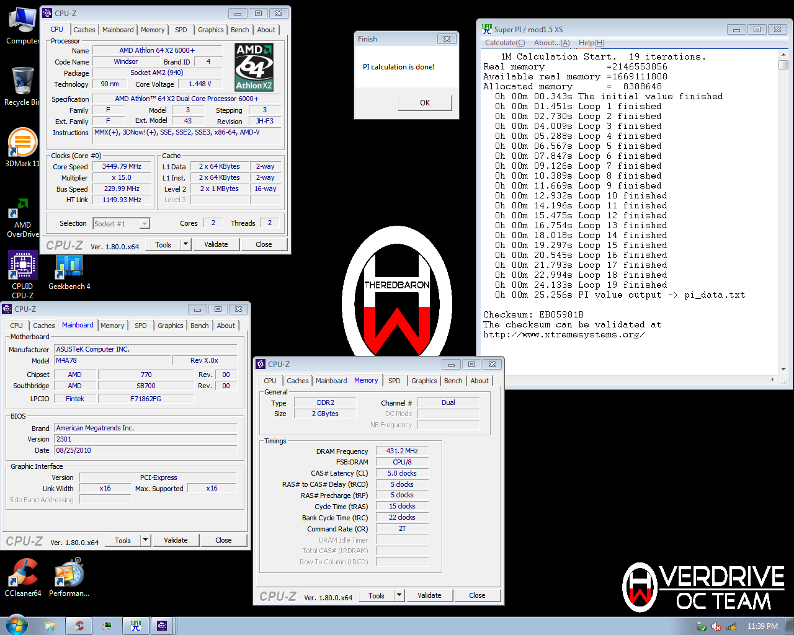
Task: Click the BIOS version 2301 field
Action: [146, 439]
